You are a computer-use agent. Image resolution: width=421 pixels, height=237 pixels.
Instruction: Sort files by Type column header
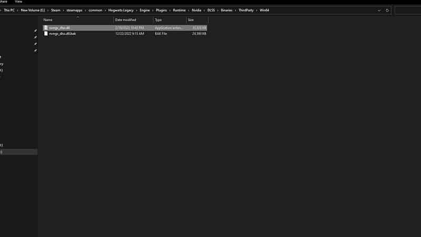158,19
